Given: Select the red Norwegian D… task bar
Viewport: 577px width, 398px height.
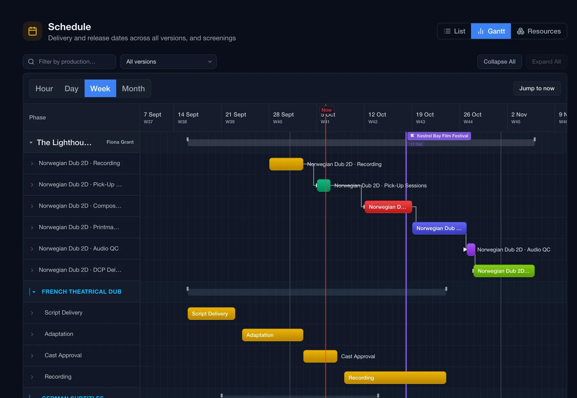Looking at the screenshot, I should click(388, 207).
